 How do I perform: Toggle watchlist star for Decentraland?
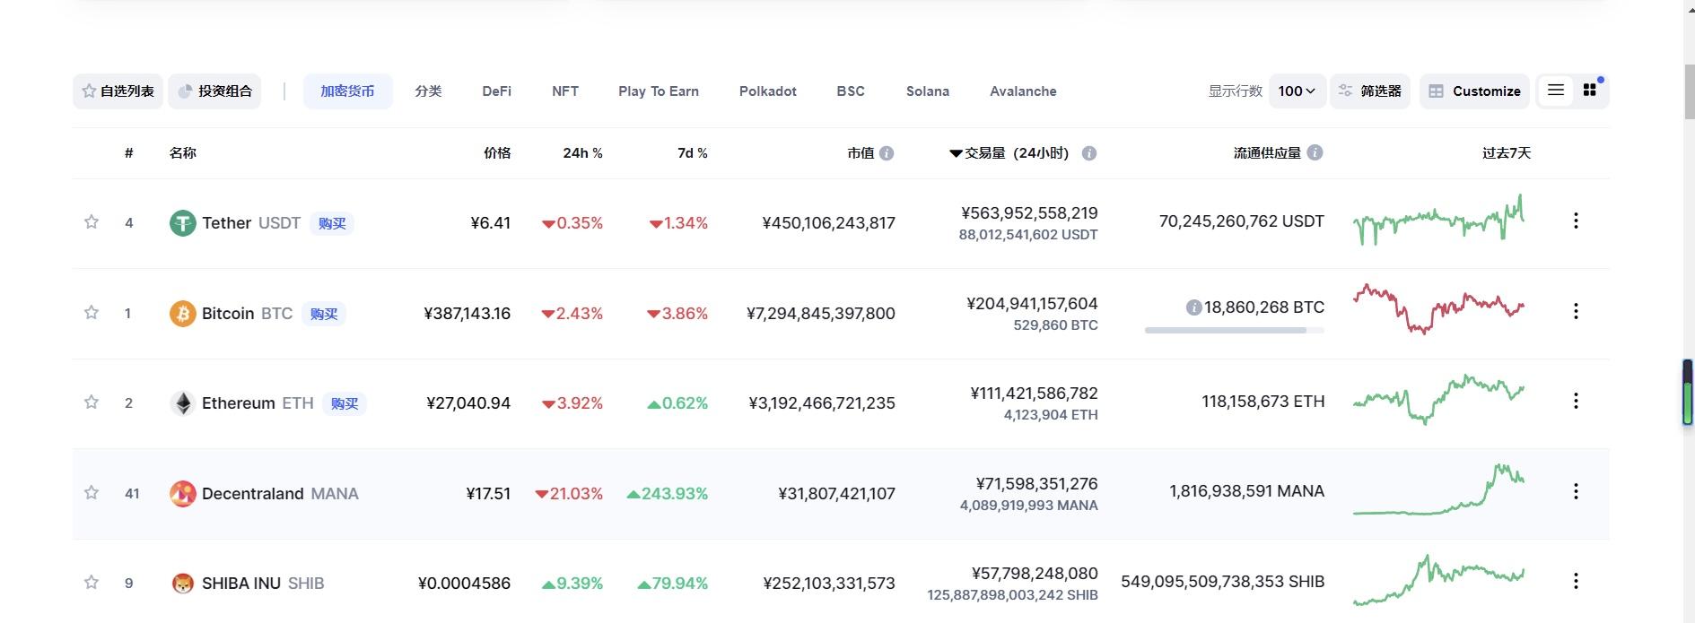tap(92, 492)
